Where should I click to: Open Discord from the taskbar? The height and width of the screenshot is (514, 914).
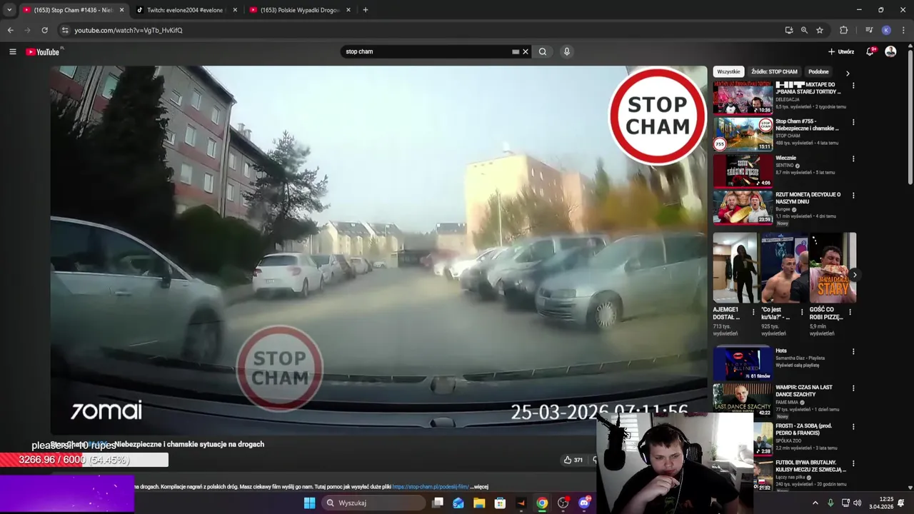coord(585,503)
